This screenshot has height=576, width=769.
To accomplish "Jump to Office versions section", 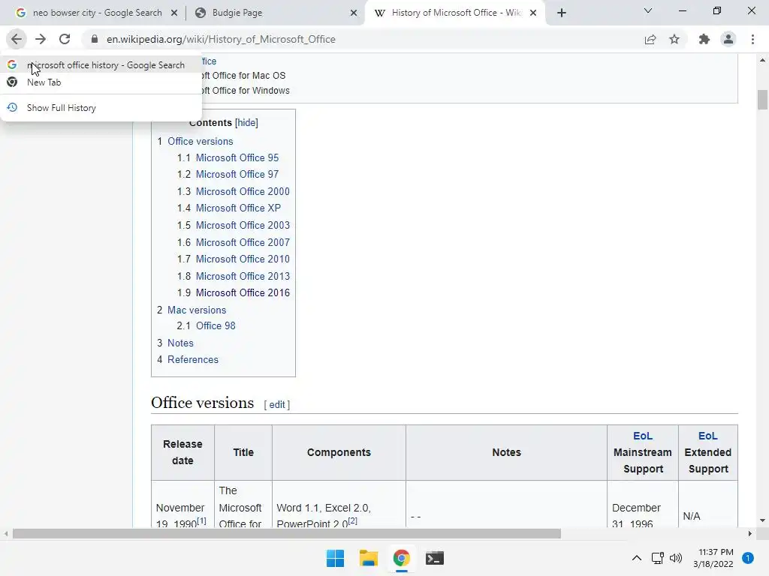I will [200, 141].
